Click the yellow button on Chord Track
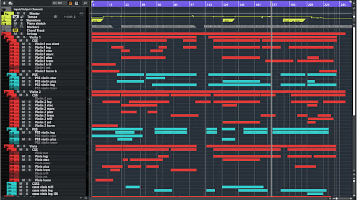 (15, 30)
